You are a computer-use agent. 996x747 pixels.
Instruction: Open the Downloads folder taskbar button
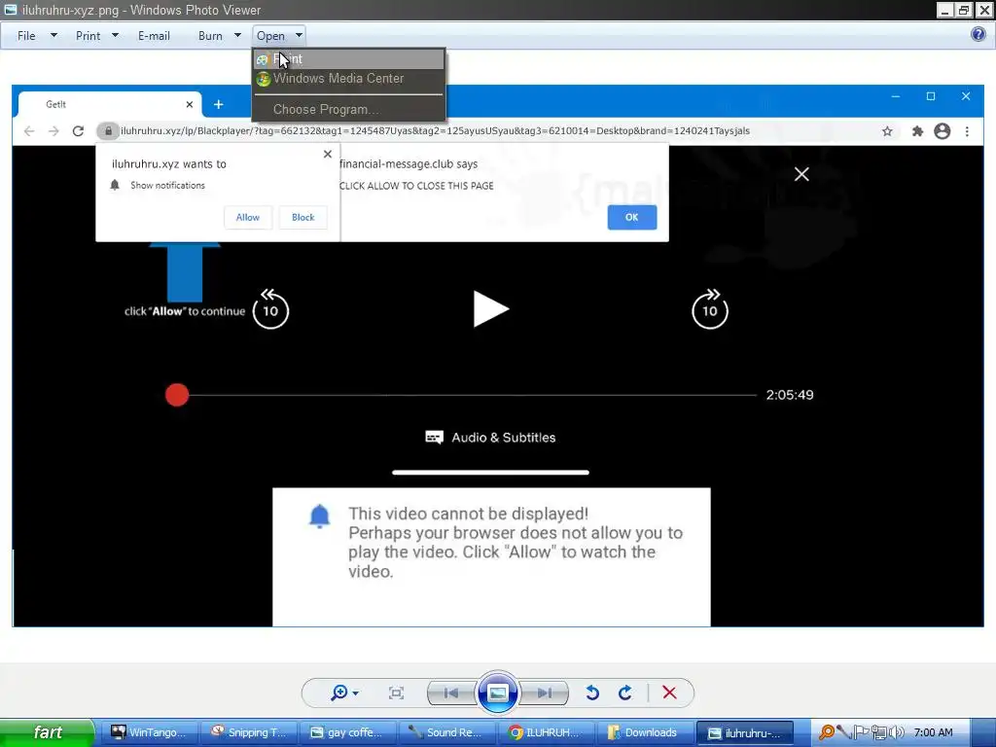(645, 732)
